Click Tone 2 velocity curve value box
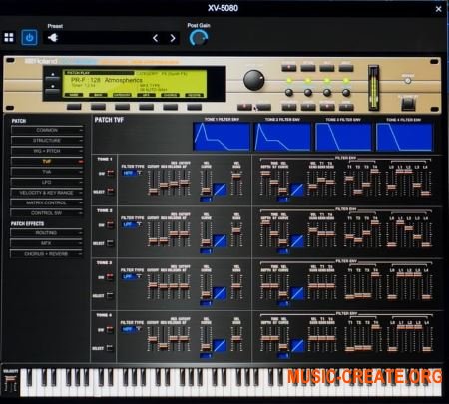449x404 pixels. point(206,251)
